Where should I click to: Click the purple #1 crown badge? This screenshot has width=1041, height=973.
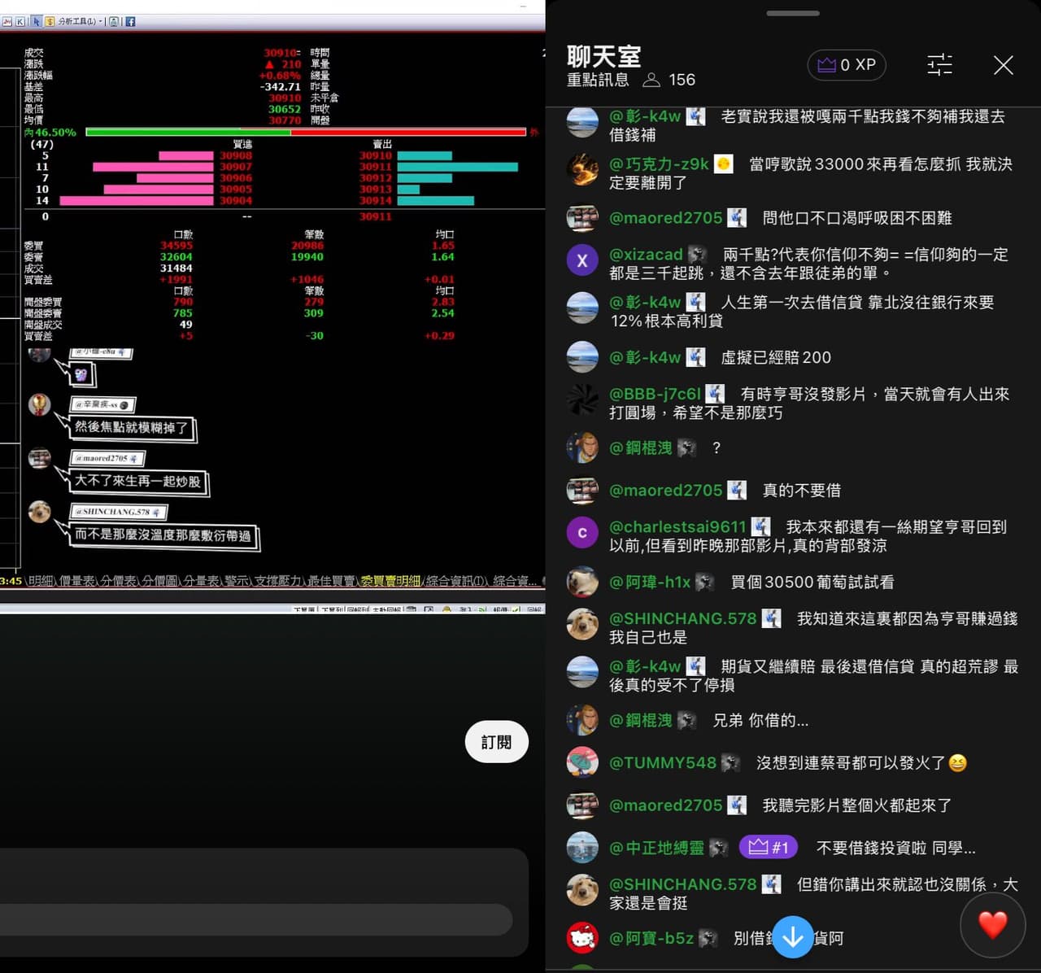click(769, 848)
